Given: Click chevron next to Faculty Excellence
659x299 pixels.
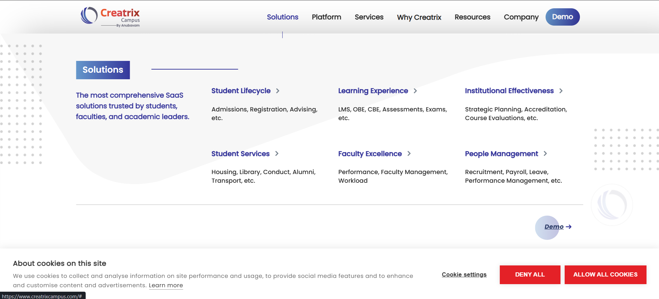Looking at the screenshot, I should click(409, 153).
